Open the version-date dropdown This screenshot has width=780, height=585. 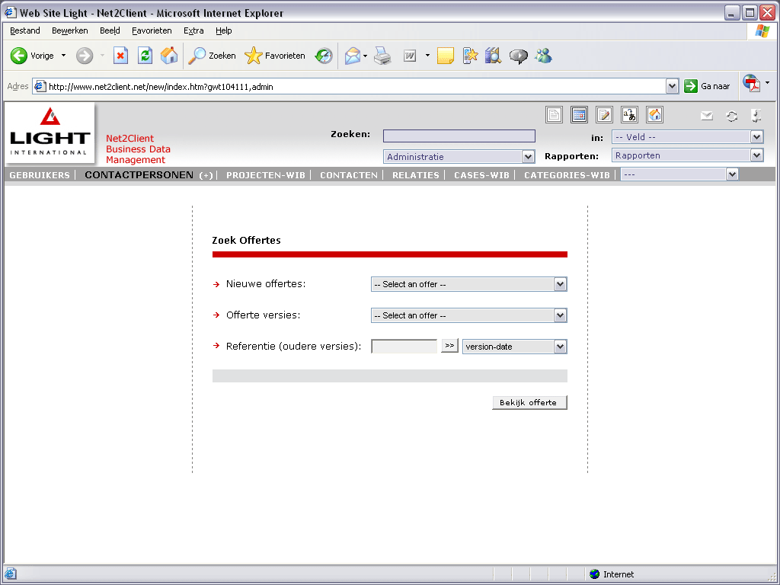(x=515, y=347)
